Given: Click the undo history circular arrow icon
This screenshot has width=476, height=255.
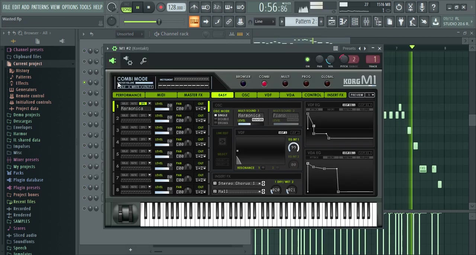Looking at the screenshot, I should point(399,7).
